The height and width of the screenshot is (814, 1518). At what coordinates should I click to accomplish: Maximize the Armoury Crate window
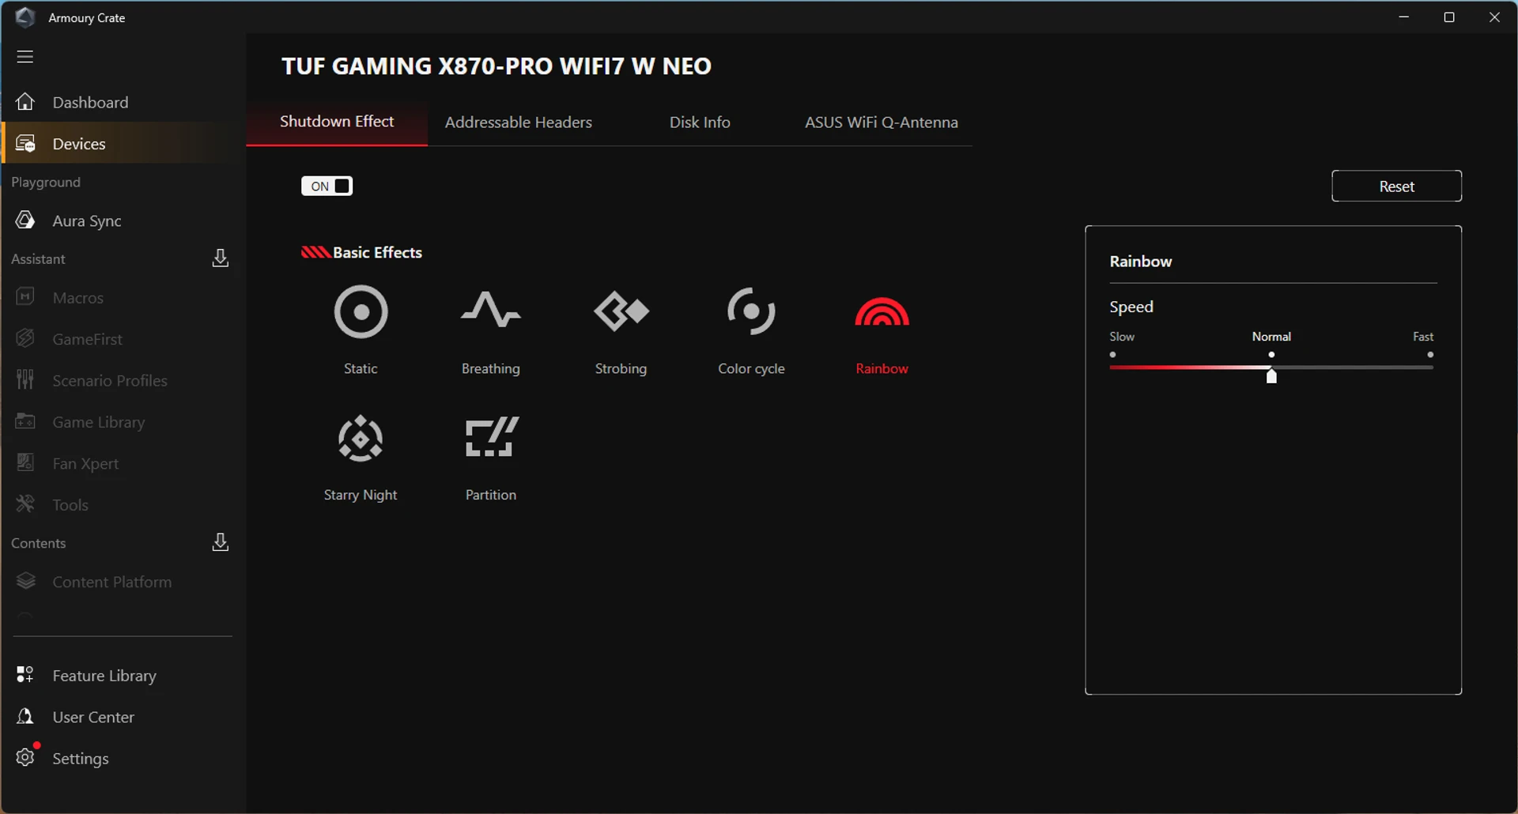[x=1449, y=17]
